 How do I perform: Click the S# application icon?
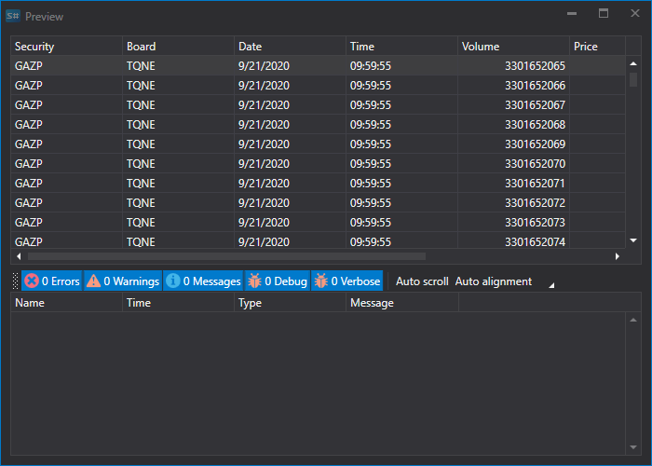(x=13, y=16)
